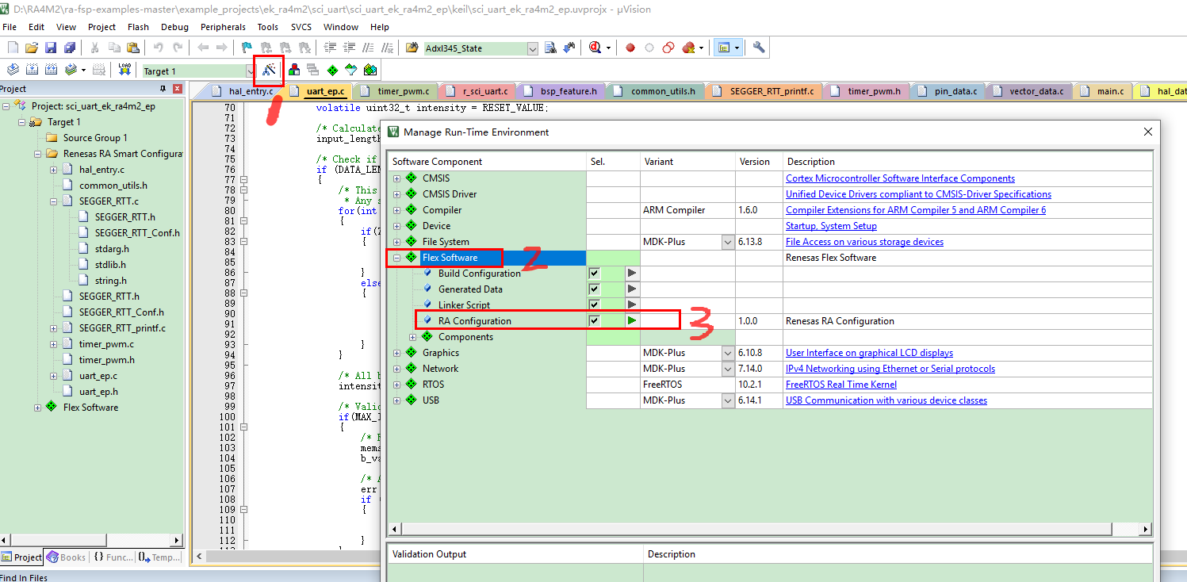The width and height of the screenshot is (1187, 582).
Task: Open USB variant dropdown
Action: [x=727, y=400]
